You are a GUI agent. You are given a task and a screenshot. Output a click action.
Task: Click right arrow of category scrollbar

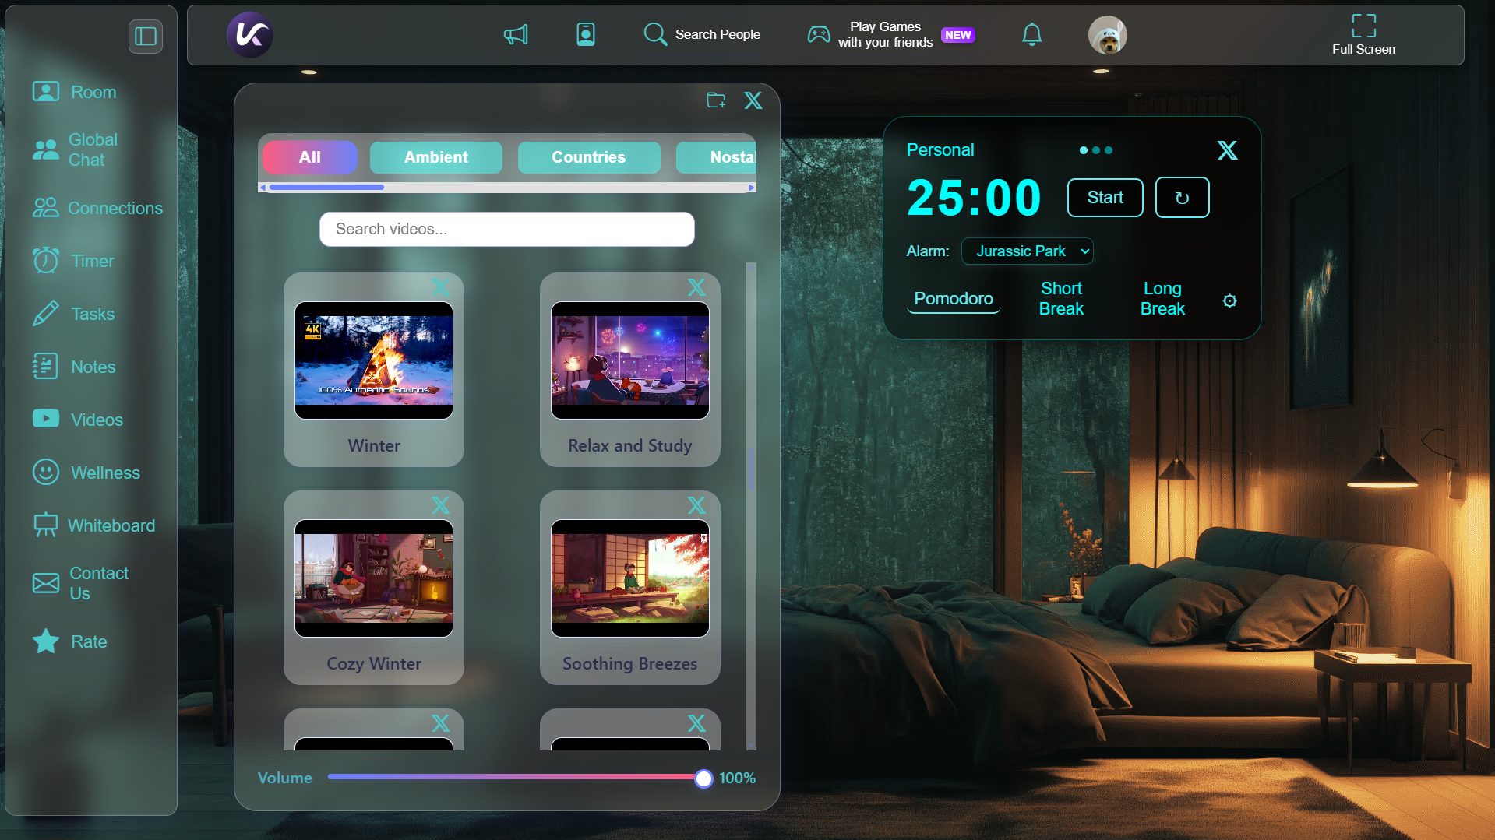[x=751, y=188]
